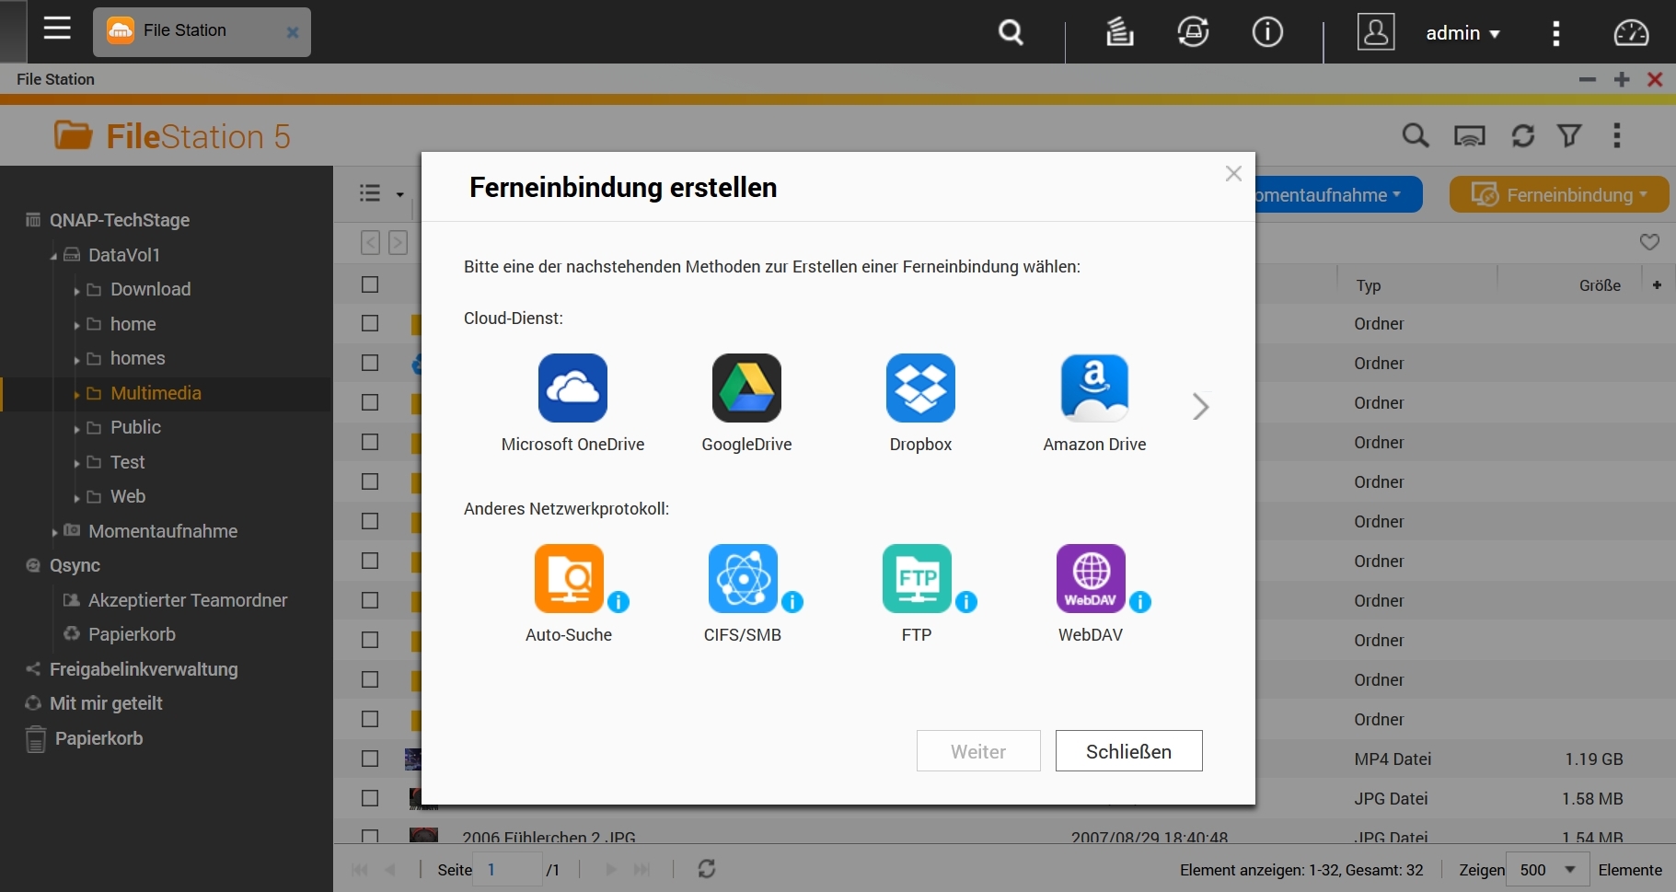
Task: Open the QTS main menu hamburger
Action: coord(57,29)
